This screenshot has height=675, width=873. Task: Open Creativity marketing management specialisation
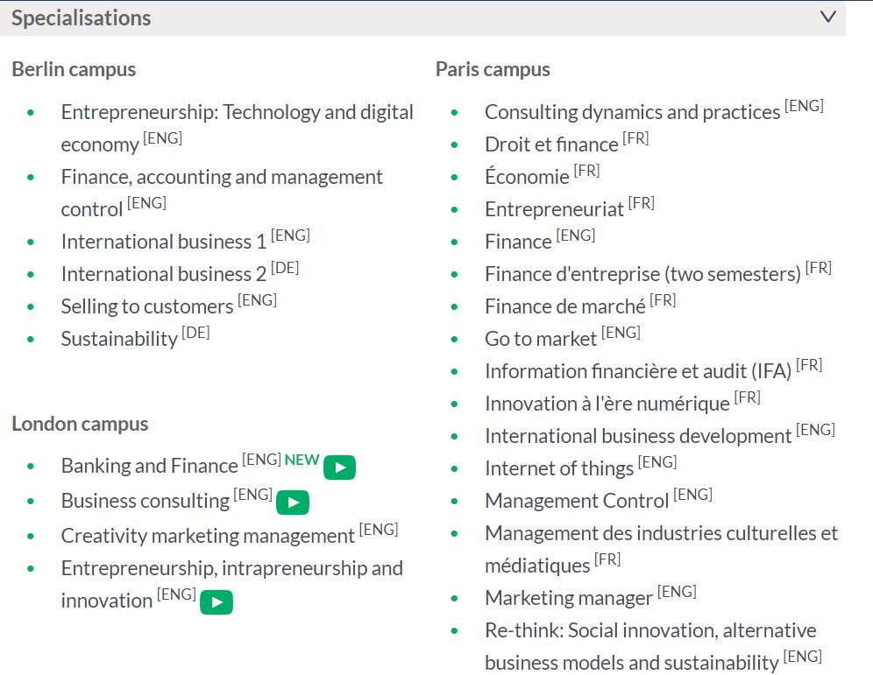point(208,536)
